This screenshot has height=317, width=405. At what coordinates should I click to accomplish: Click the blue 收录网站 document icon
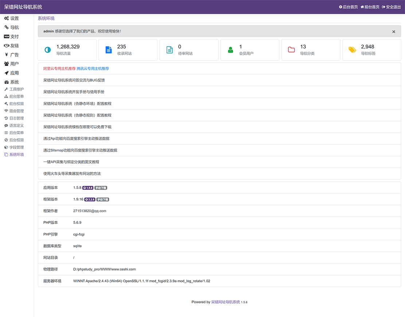pos(109,50)
